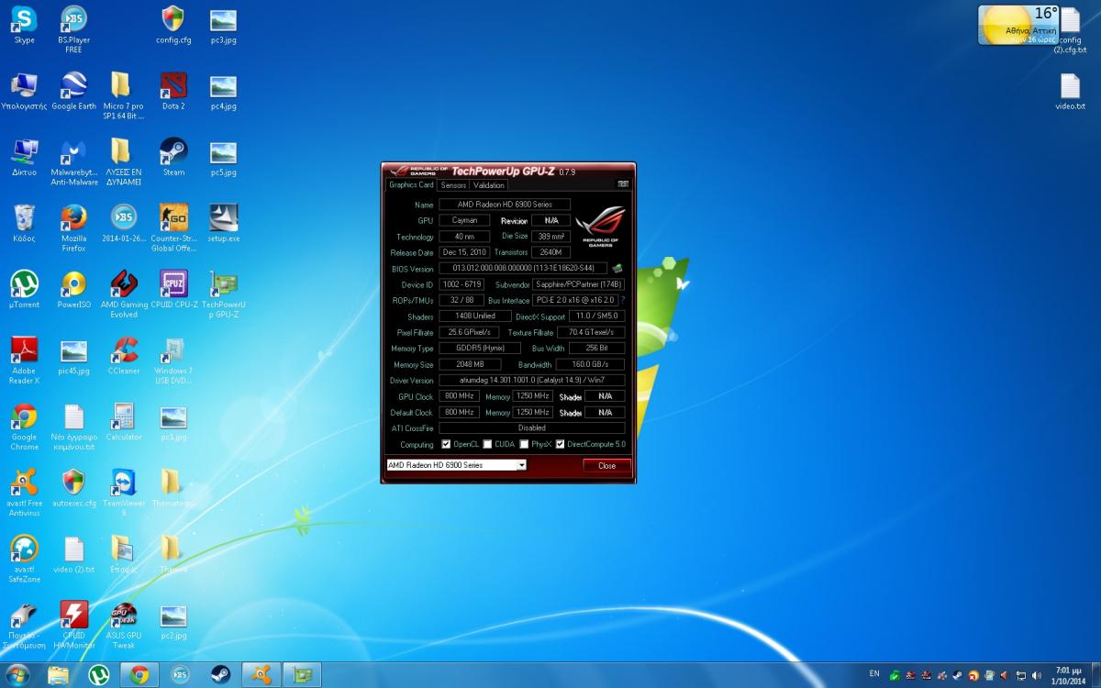This screenshot has height=688, width=1101.
Task: Click the EN language indicator
Action: (874, 674)
